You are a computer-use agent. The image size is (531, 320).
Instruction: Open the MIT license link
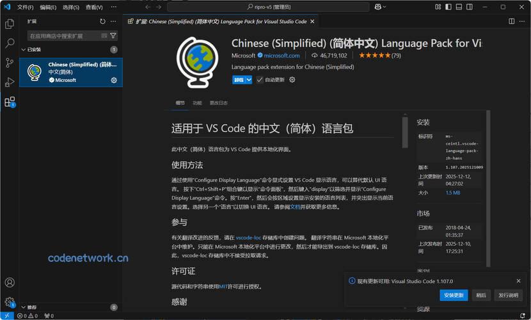pyautogui.click(x=223, y=287)
